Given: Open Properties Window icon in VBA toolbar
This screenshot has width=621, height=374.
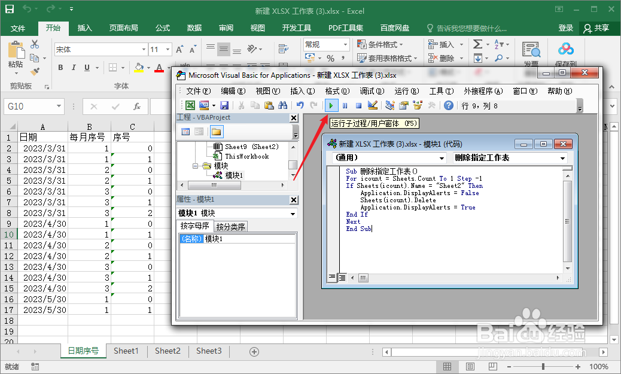Looking at the screenshot, I should (404, 105).
